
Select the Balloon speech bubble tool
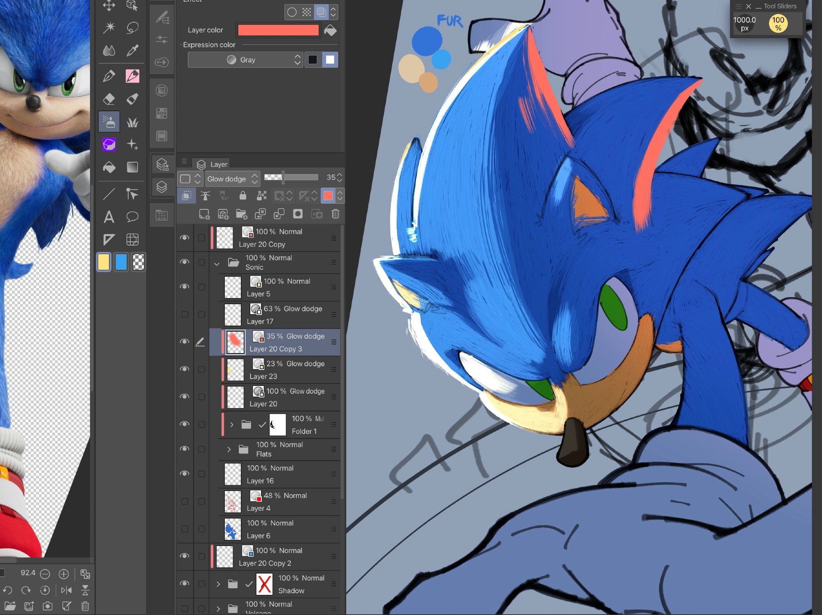[132, 216]
